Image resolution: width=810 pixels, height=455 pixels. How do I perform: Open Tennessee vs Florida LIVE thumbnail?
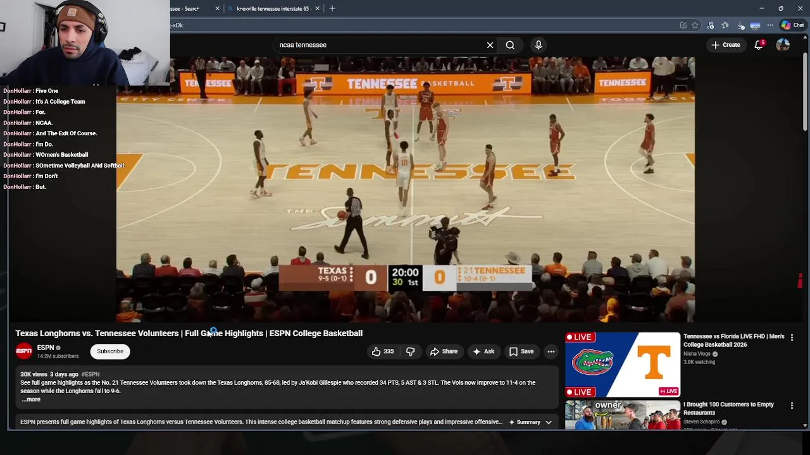click(623, 365)
